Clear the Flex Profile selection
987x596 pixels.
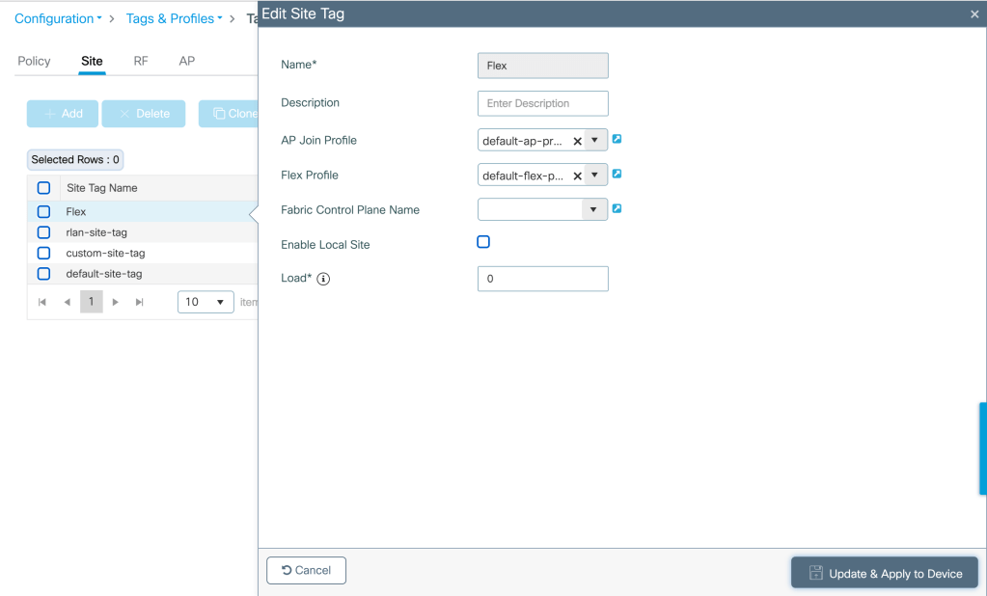click(x=577, y=176)
